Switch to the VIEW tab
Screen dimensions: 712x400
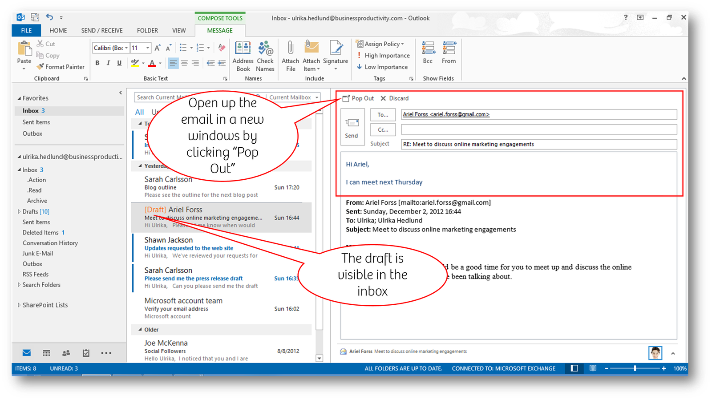coord(179,30)
